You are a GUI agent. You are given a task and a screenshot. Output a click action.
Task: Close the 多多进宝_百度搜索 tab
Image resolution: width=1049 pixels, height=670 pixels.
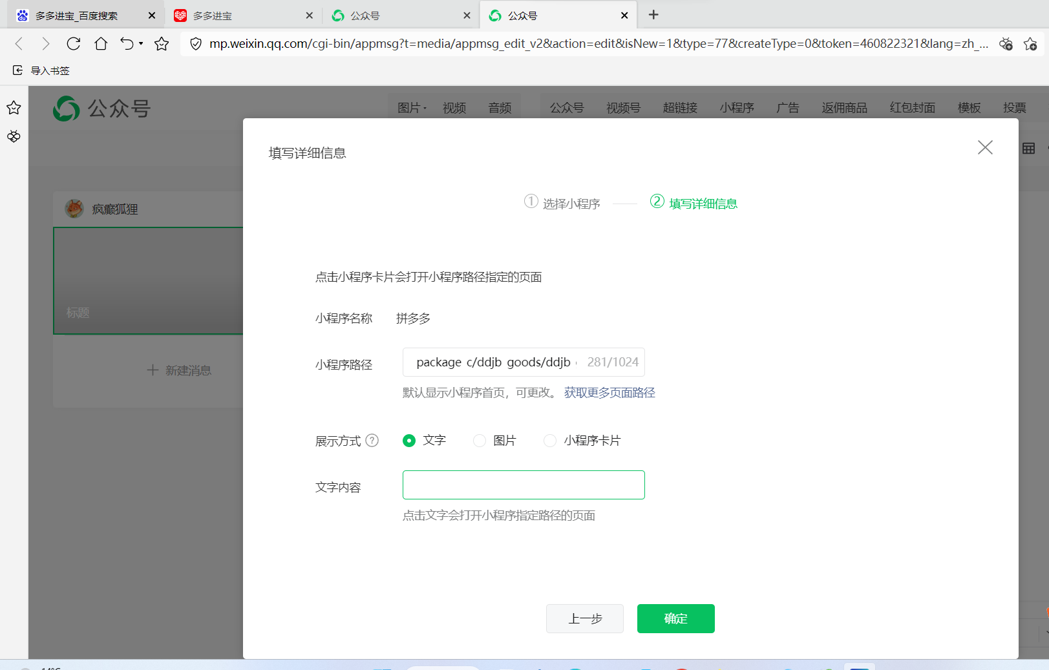152,16
